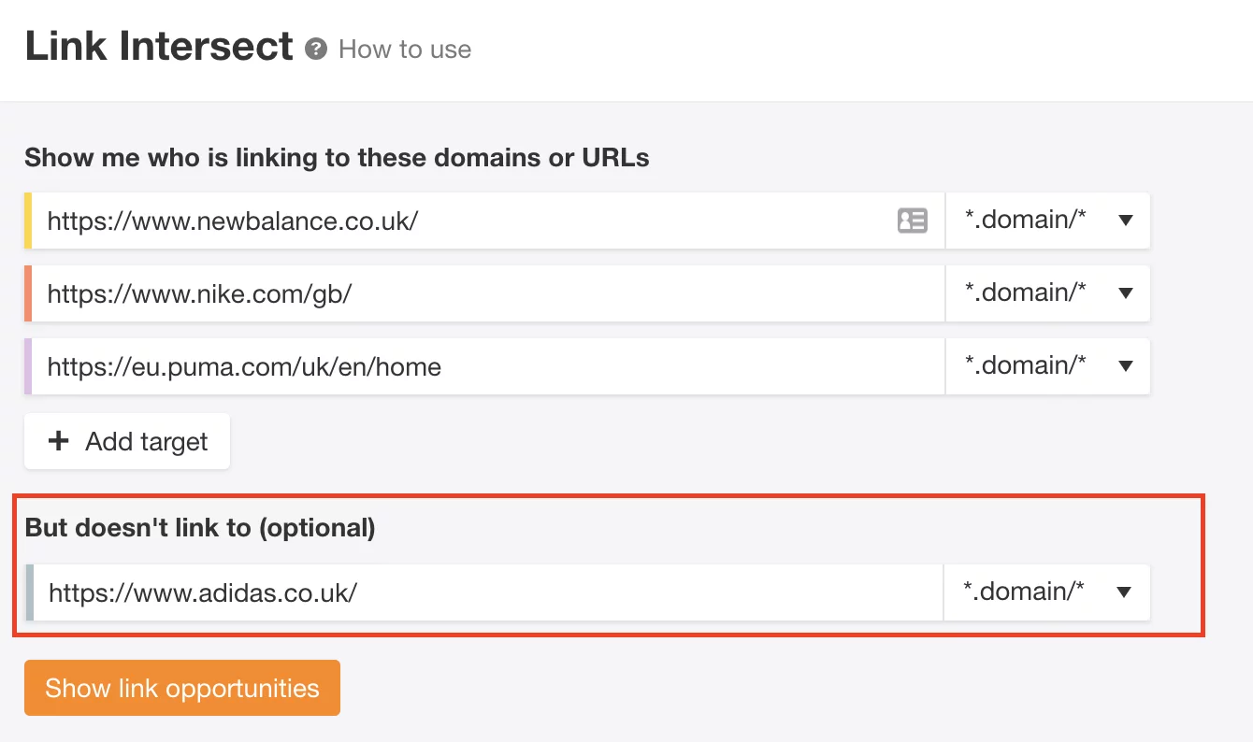
Task: Open the *.domain/* dropdown for newbalance.co.uk
Action: click(x=1047, y=221)
